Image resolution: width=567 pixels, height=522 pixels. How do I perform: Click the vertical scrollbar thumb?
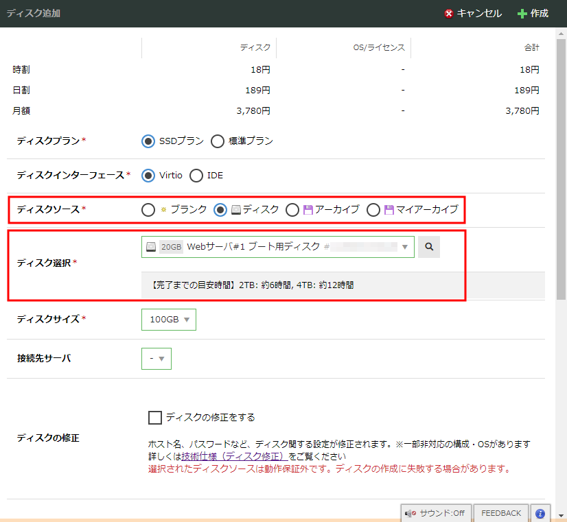coord(562,165)
